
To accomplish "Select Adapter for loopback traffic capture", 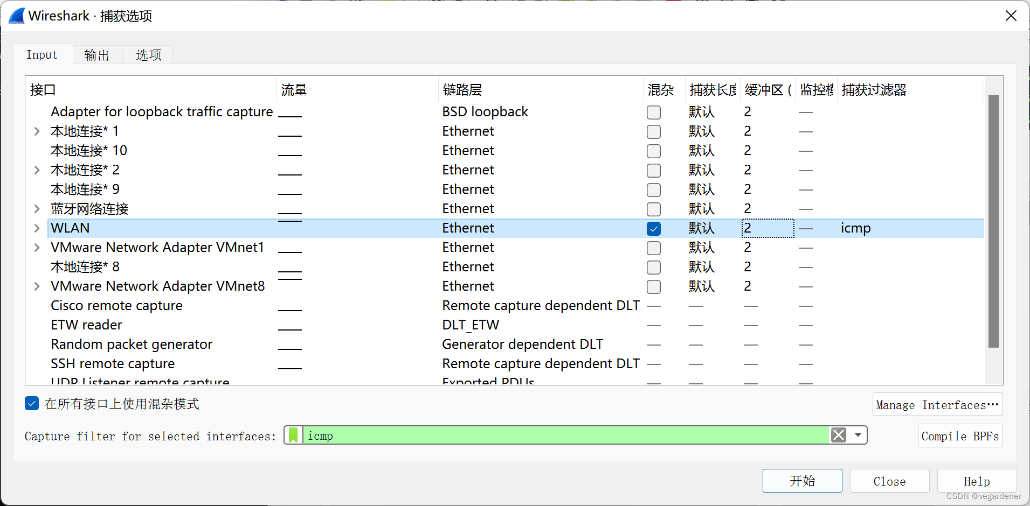I will pyautogui.click(x=162, y=112).
